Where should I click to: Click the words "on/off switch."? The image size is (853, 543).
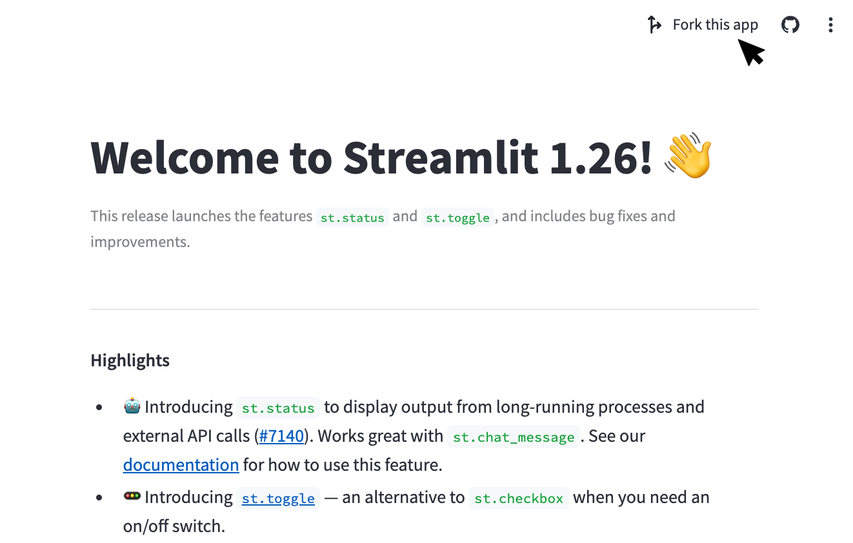pos(174,526)
